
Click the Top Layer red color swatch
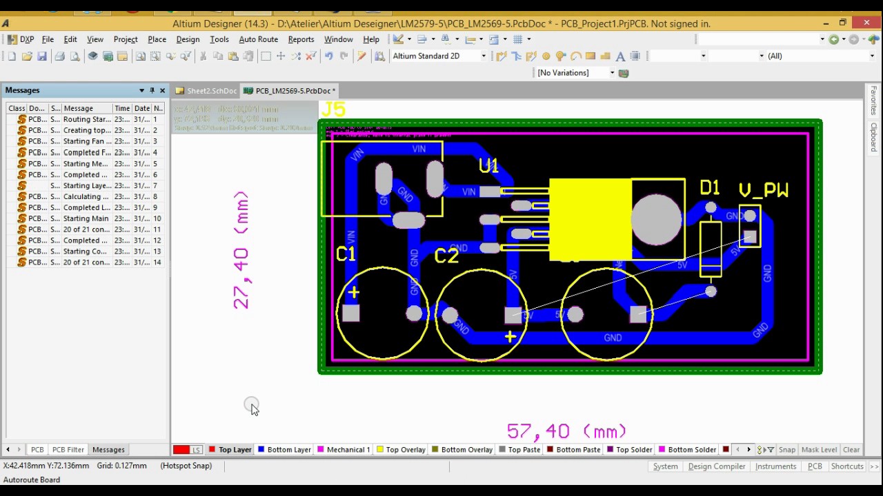212,450
